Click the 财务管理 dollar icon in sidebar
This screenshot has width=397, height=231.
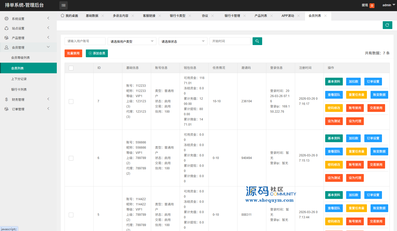click(x=6, y=99)
